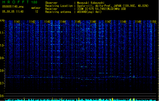Click the 1149 time marker

click(138, 22)
